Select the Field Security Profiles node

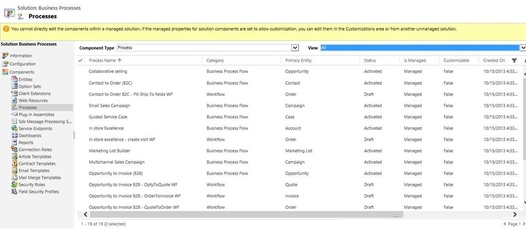pyautogui.click(x=38, y=192)
